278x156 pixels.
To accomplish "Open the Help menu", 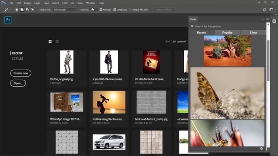I will [x=101, y=3].
